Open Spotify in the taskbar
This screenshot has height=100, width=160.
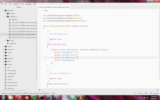click(34, 97)
